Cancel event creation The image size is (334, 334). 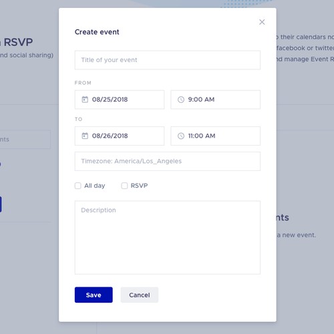point(140,295)
